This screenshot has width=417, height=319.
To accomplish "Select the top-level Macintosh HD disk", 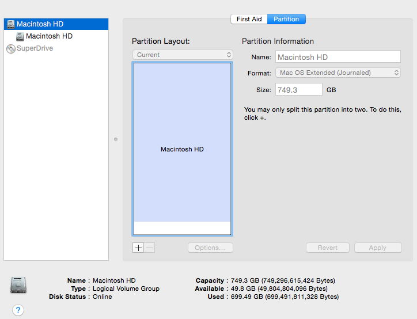I will (56, 24).
